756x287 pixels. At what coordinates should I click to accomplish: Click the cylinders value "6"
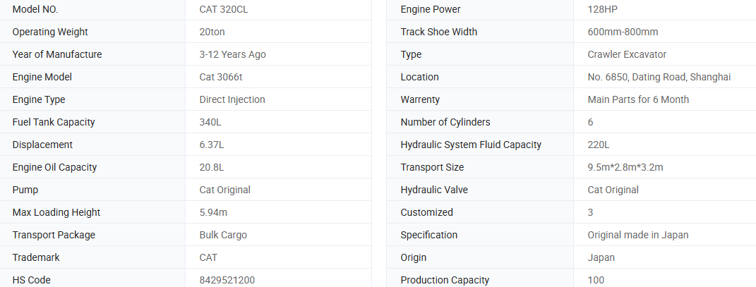point(591,122)
